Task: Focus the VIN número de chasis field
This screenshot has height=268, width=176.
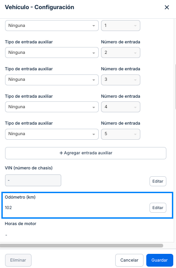Action: (x=33, y=180)
